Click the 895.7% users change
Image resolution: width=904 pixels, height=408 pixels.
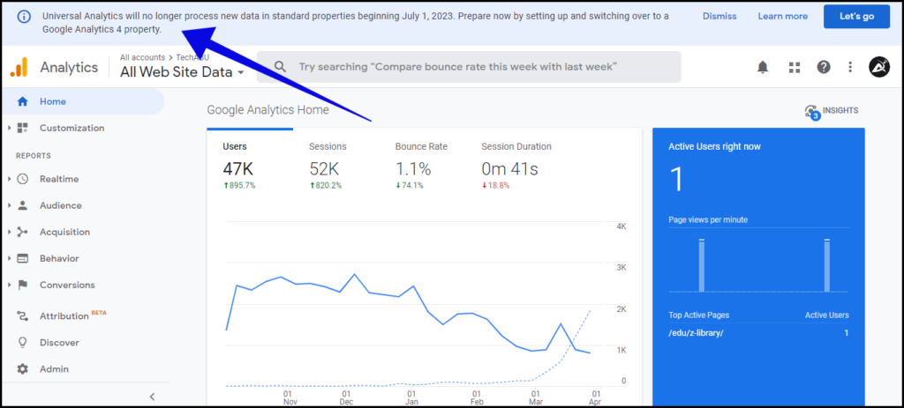point(239,185)
